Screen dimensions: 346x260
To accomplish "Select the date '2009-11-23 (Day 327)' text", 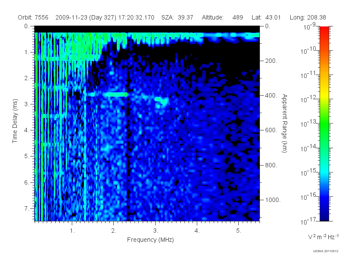I will point(86,17).
